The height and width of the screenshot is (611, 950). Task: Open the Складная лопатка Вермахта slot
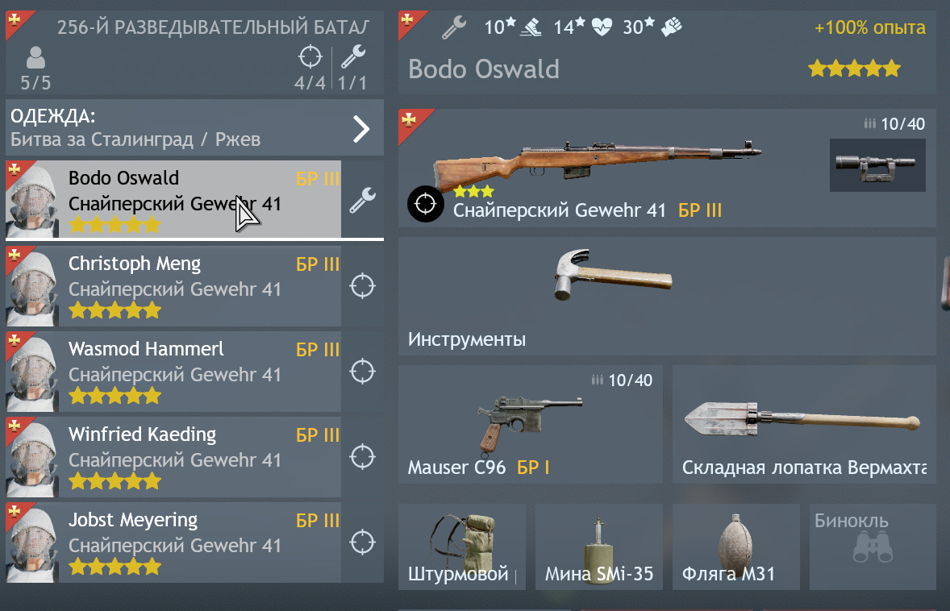coord(804,424)
